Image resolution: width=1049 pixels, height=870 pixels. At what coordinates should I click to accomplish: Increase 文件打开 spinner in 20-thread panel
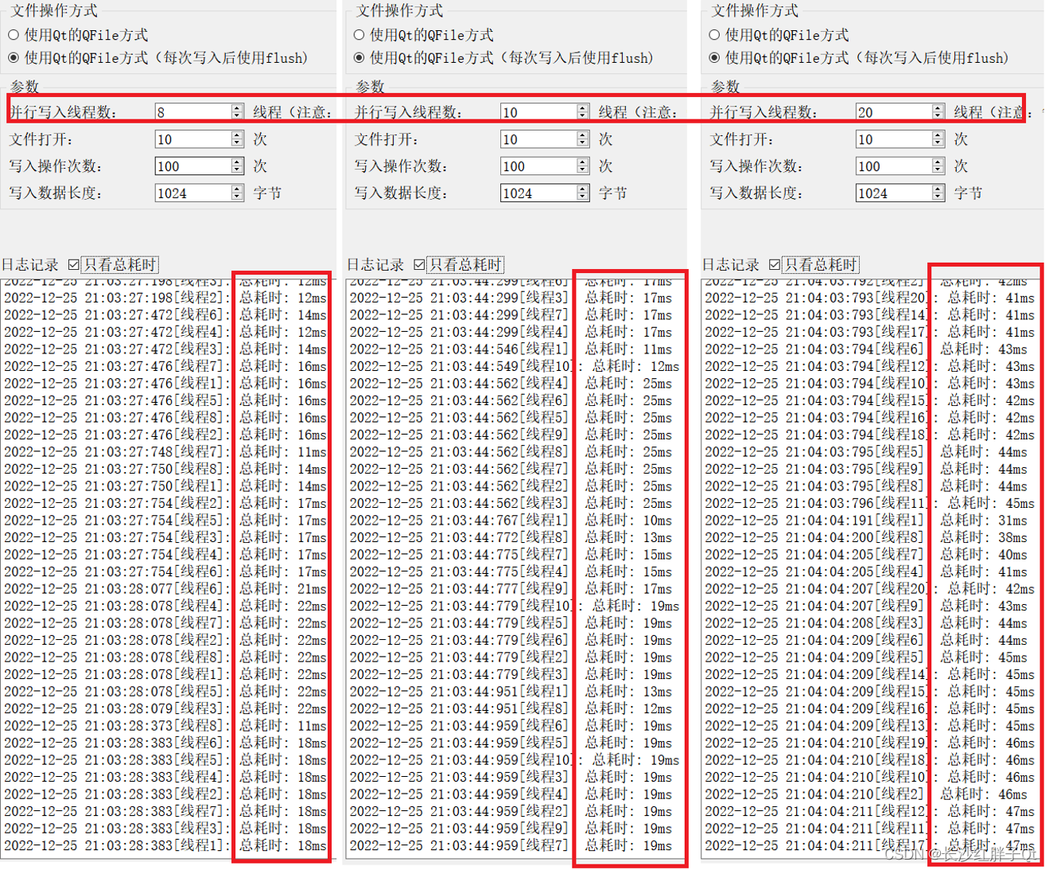pos(938,135)
